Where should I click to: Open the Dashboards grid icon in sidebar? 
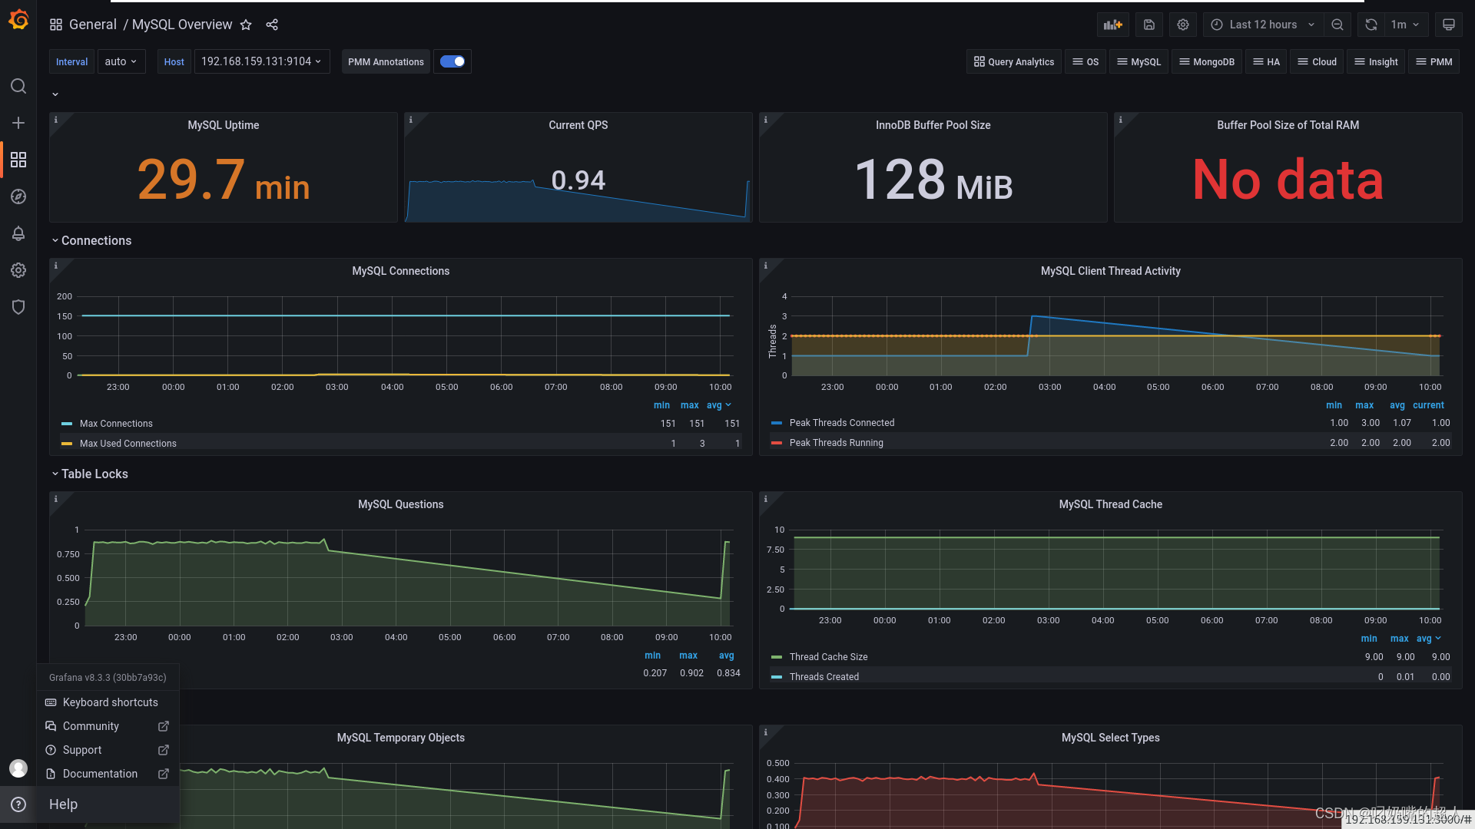(x=18, y=160)
